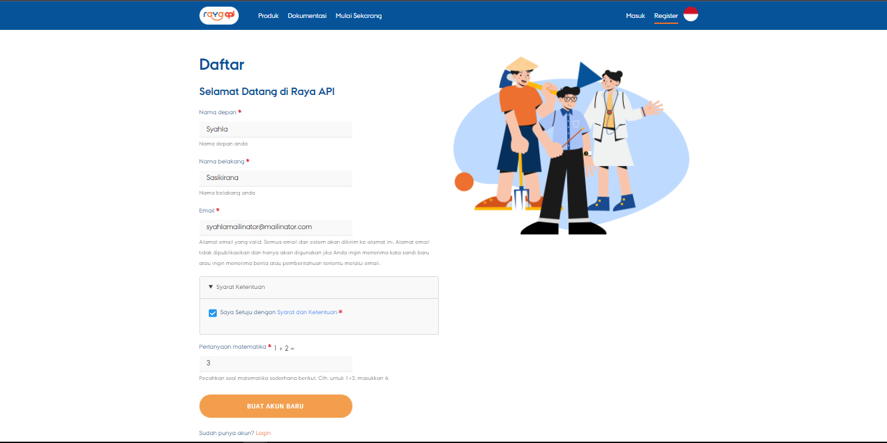Image resolution: width=887 pixels, height=443 pixels.
Task: Click the Raya API logo
Action: click(x=219, y=15)
